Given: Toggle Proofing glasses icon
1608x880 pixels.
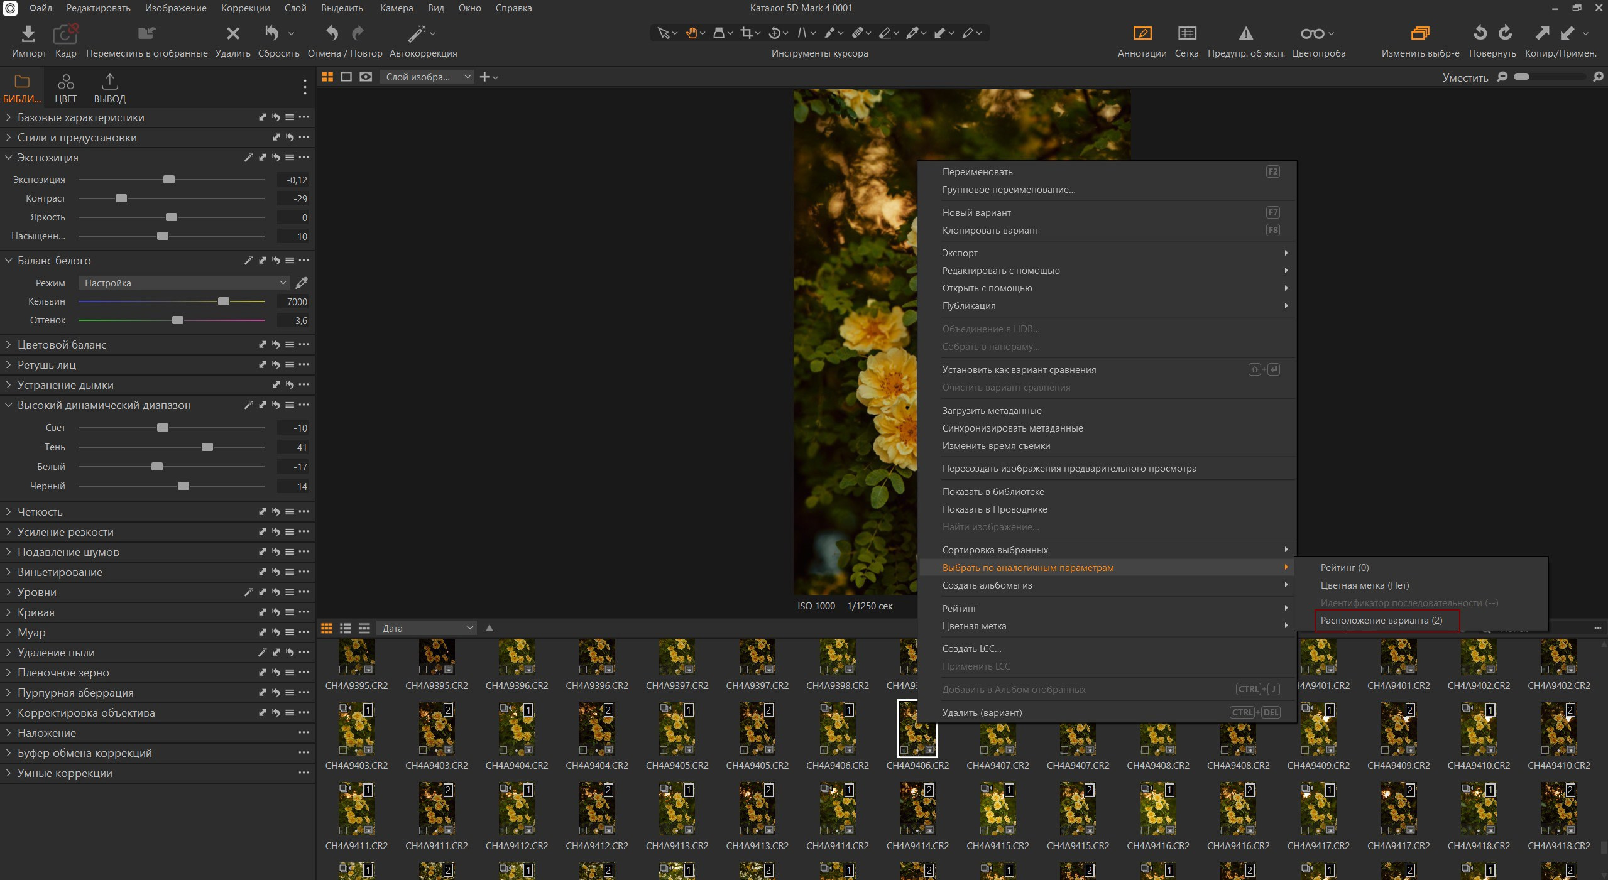Looking at the screenshot, I should coord(1312,33).
